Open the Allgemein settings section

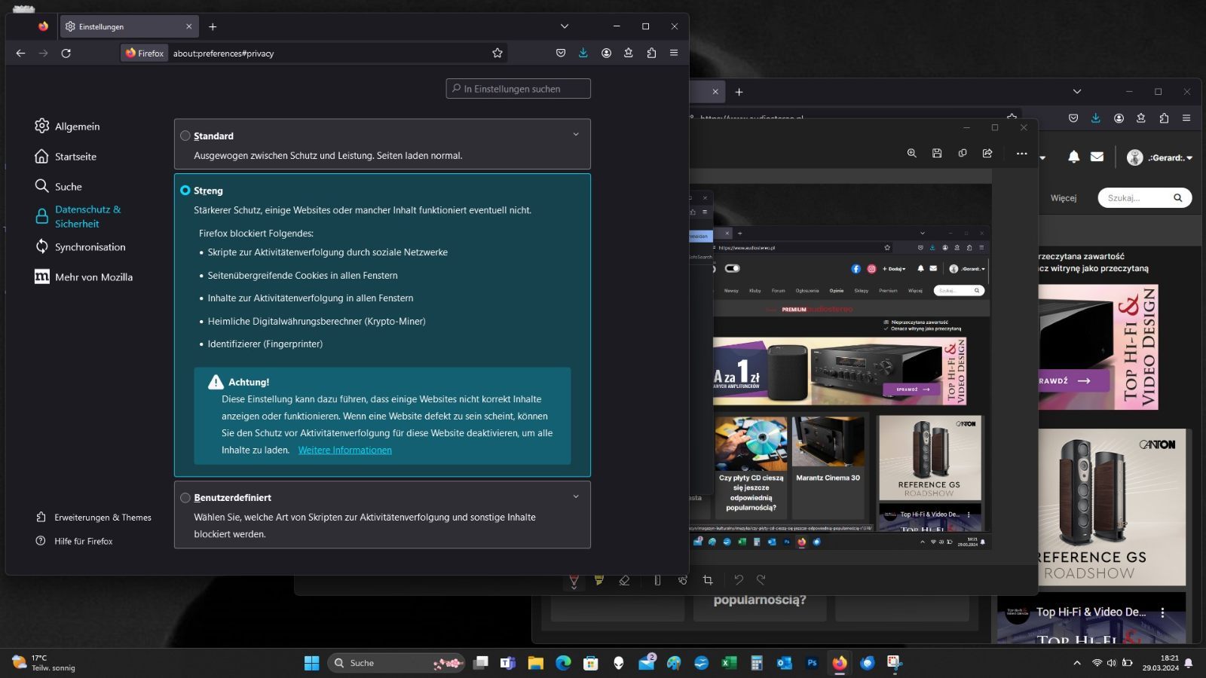pyautogui.click(x=67, y=126)
